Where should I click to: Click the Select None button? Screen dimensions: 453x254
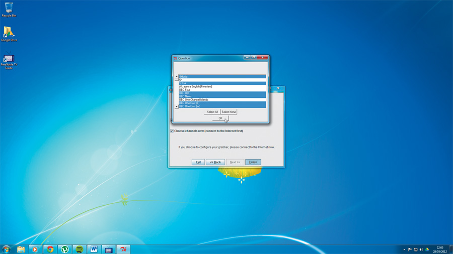point(229,112)
